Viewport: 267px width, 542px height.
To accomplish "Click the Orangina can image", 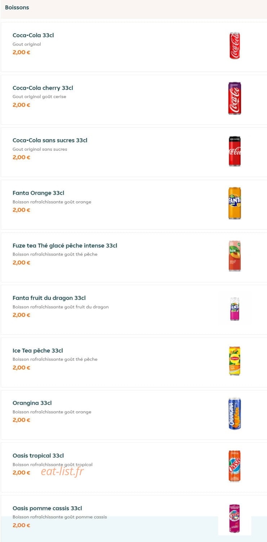I will [235, 414].
